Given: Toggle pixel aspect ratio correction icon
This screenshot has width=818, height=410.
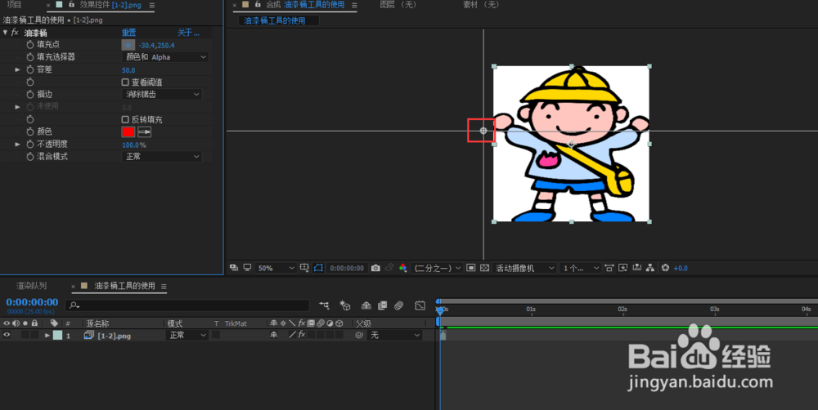Looking at the screenshot, I should pyautogui.click(x=609, y=268).
